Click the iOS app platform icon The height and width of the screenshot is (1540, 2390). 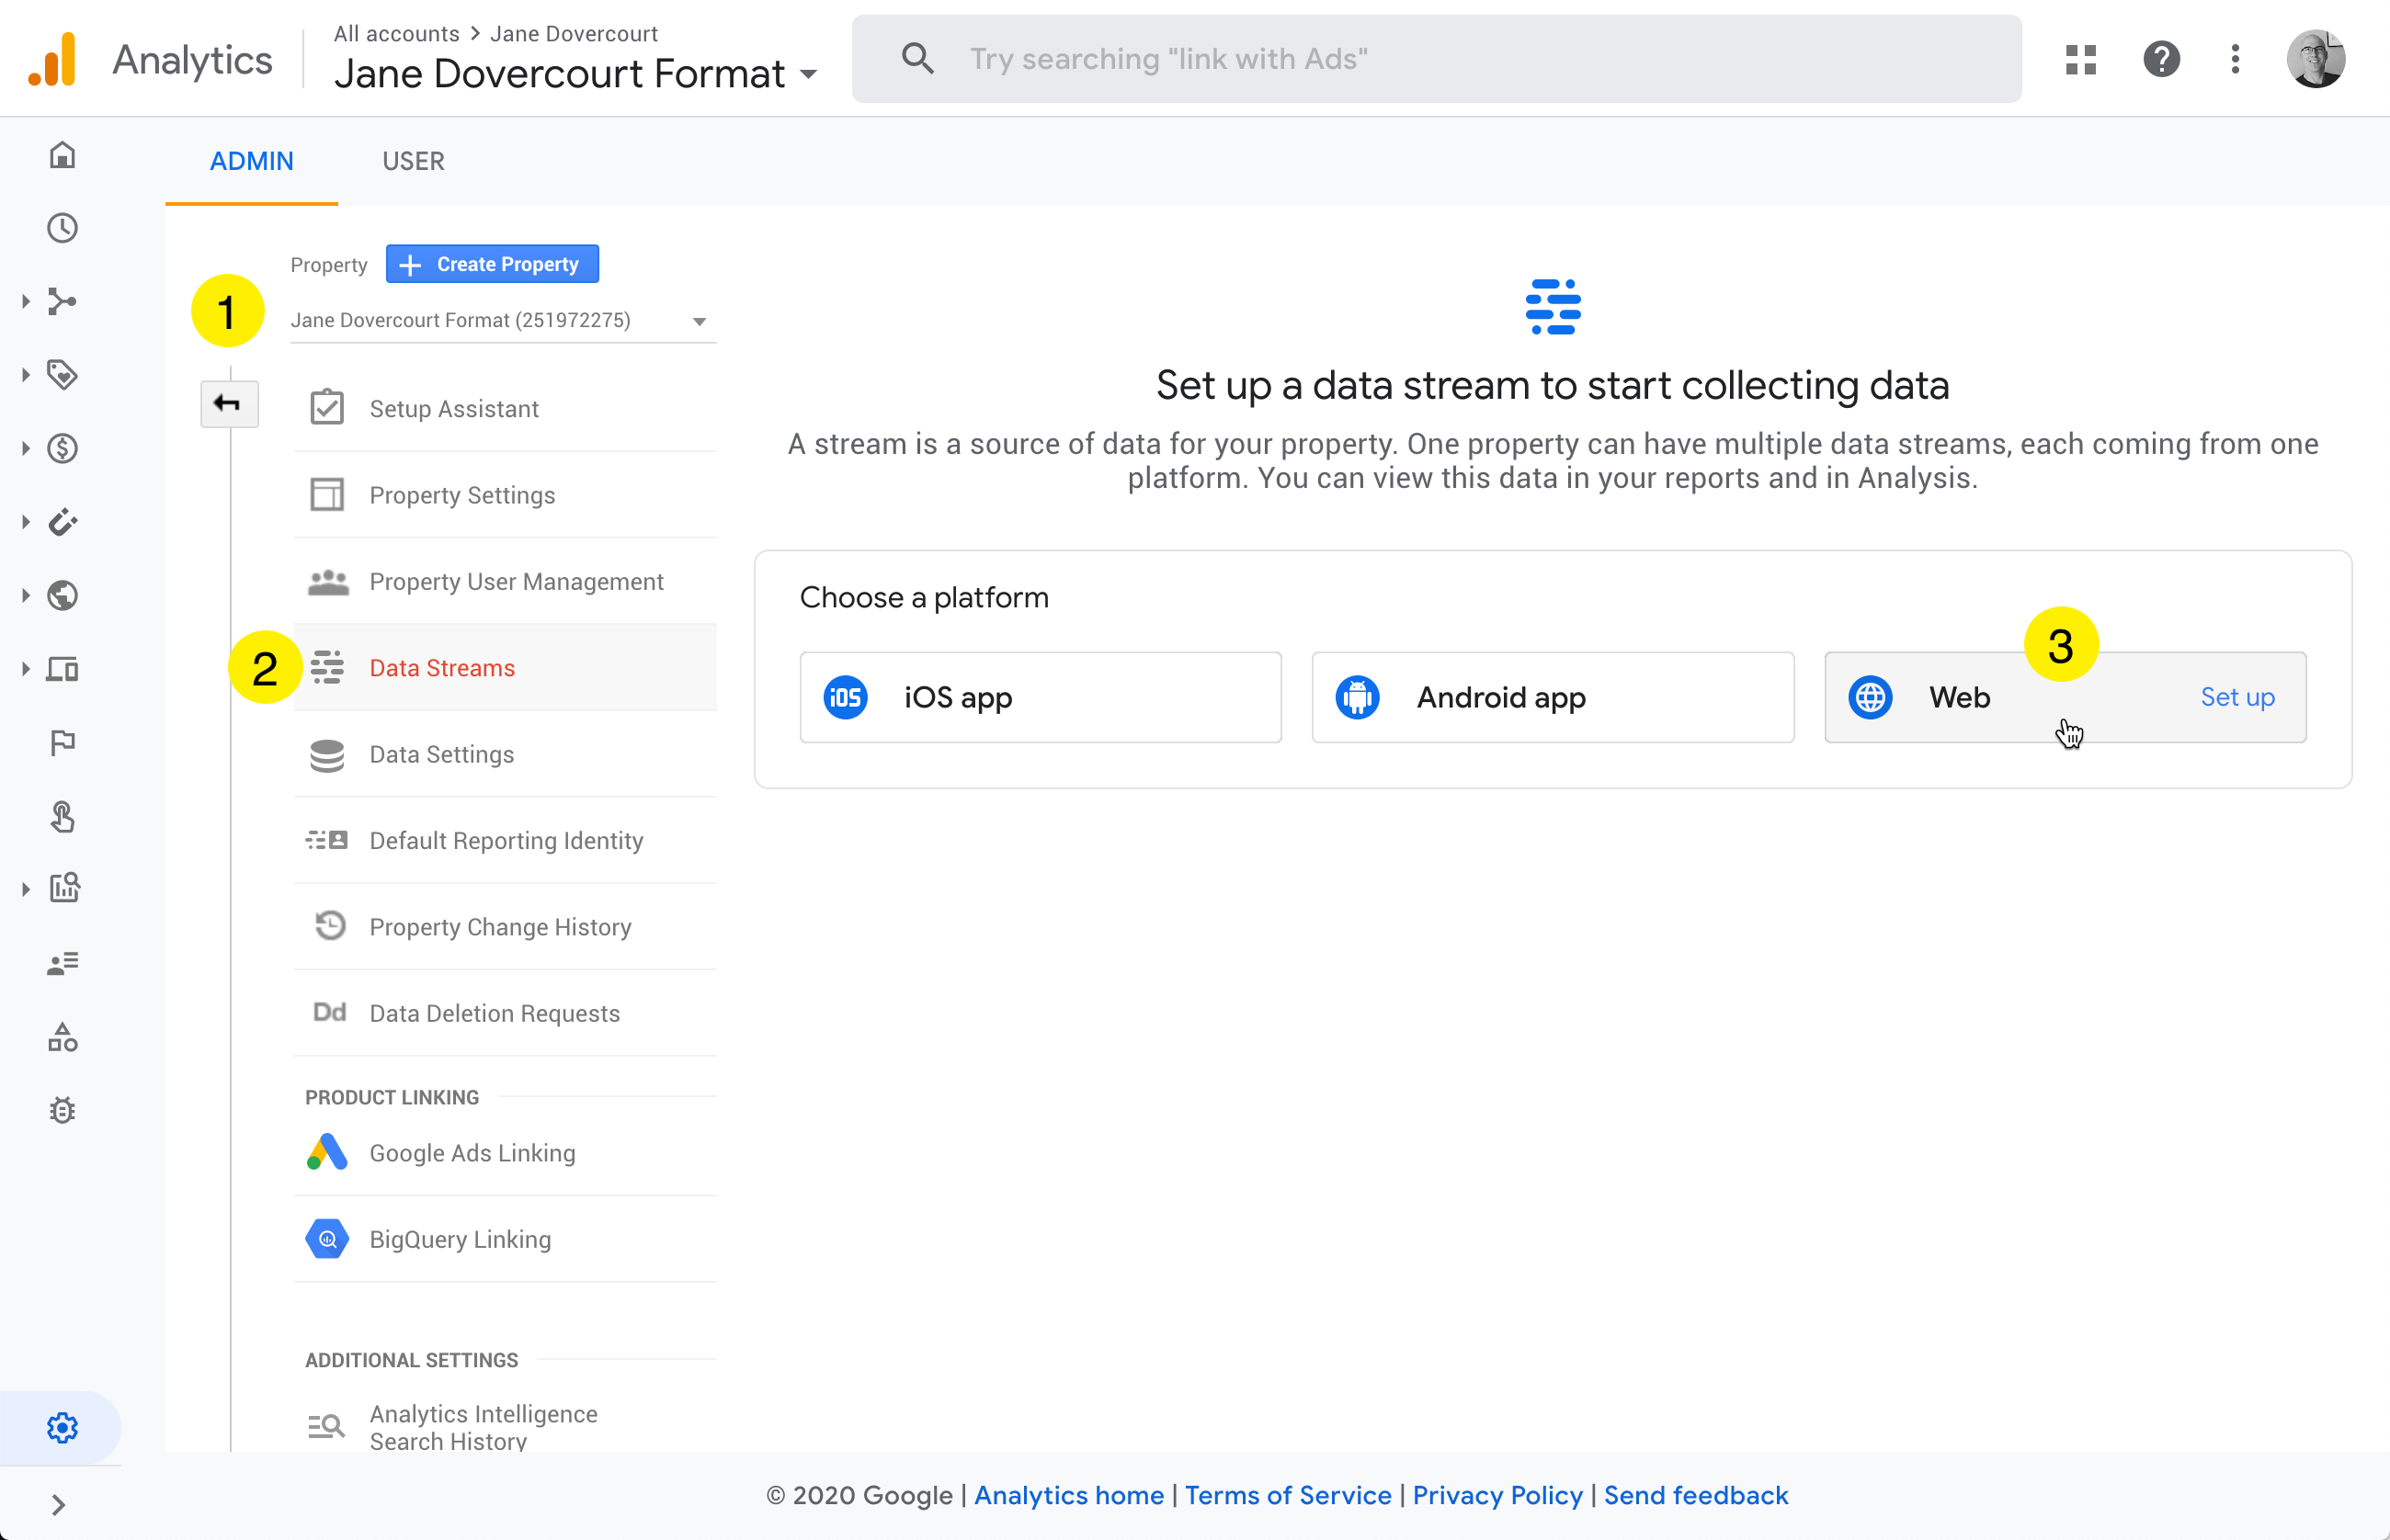[845, 697]
